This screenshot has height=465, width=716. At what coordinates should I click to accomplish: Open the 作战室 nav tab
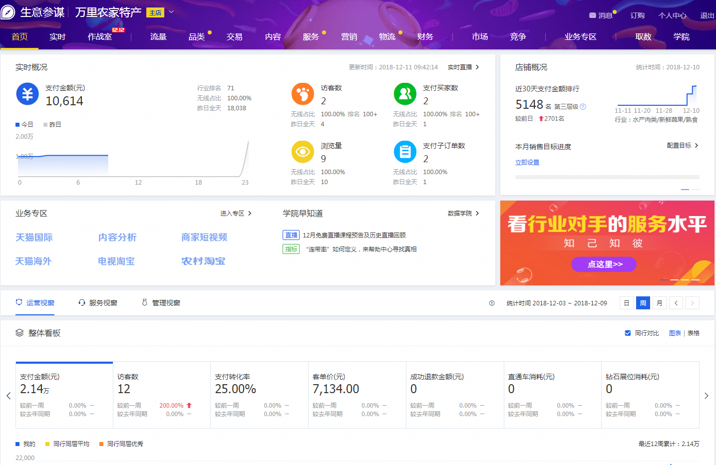tap(100, 36)
